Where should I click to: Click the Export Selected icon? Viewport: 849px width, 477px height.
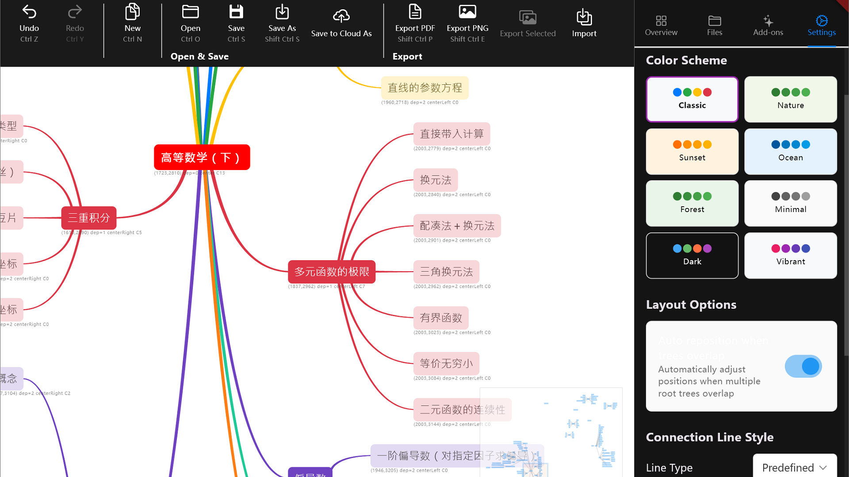coord(528,19)
